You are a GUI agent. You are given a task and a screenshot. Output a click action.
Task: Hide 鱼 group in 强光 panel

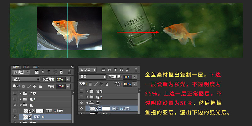pos(15,105)
